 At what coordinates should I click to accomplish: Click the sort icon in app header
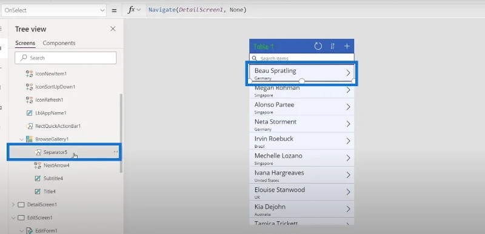pyautogui.click(x=332, y=46)
